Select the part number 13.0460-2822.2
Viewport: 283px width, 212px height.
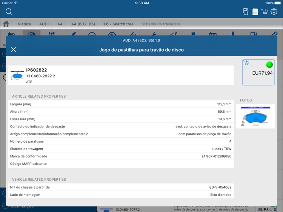pos(41,76)
